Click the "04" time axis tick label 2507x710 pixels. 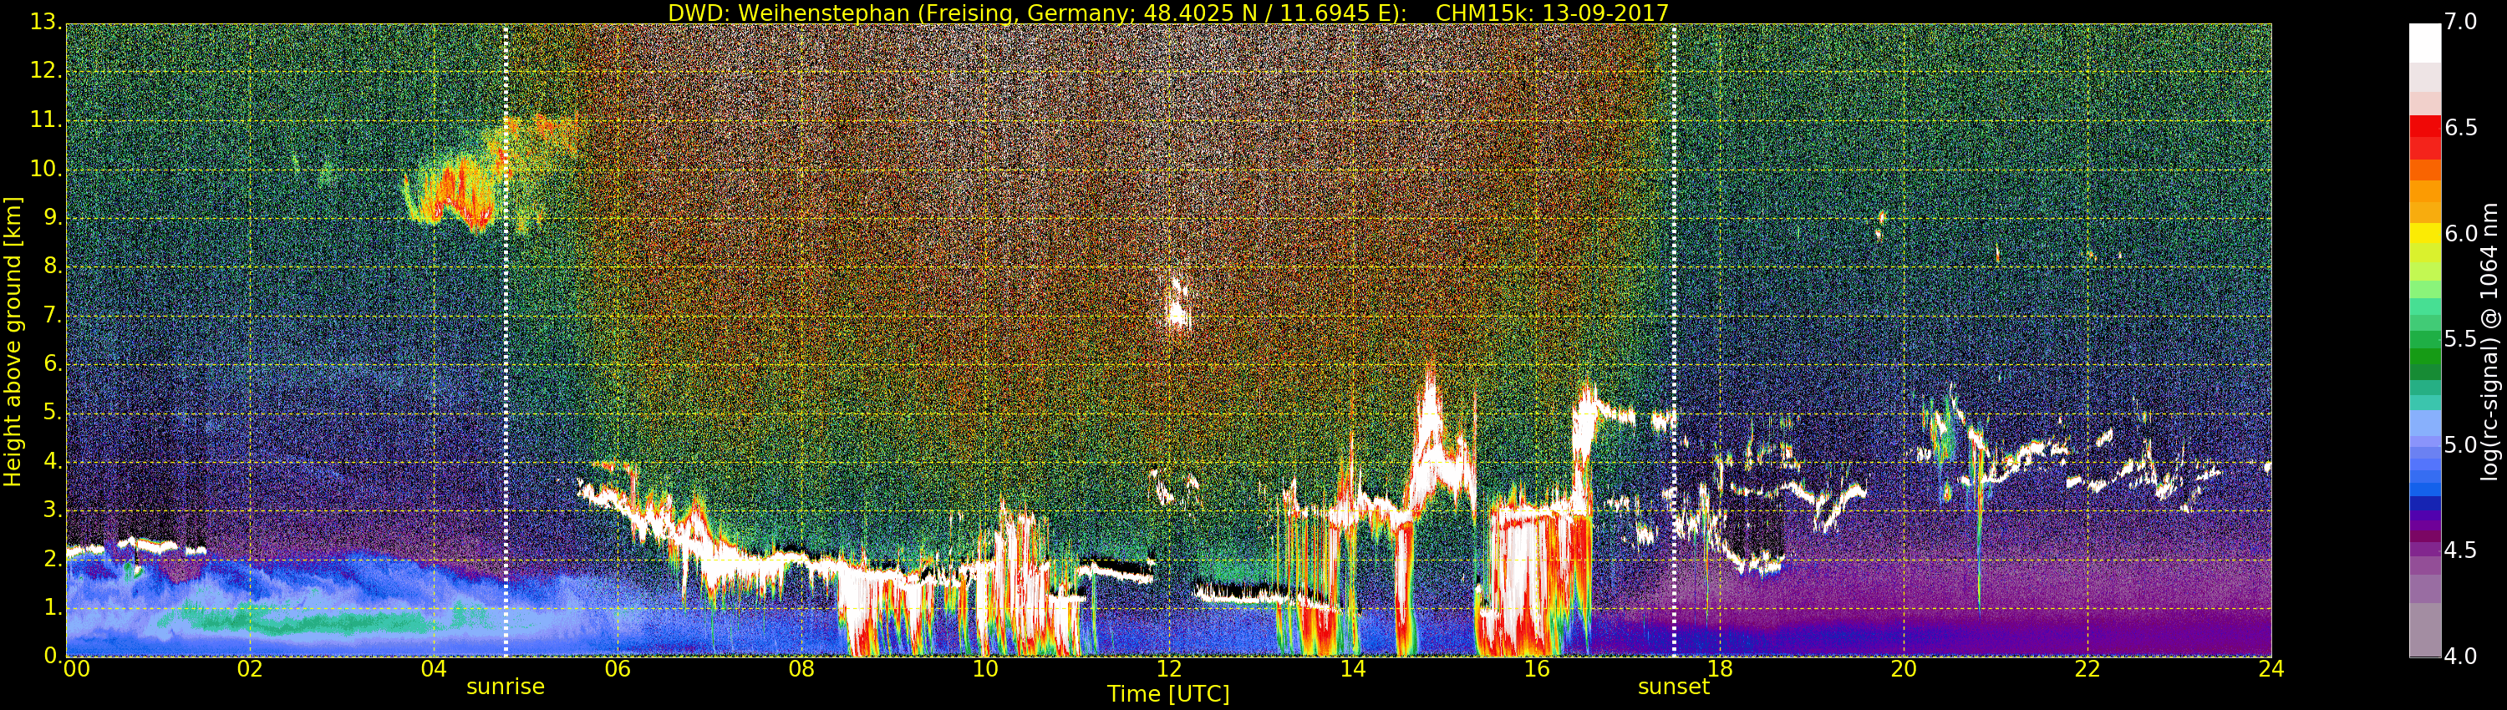click(x=434, y=669)
